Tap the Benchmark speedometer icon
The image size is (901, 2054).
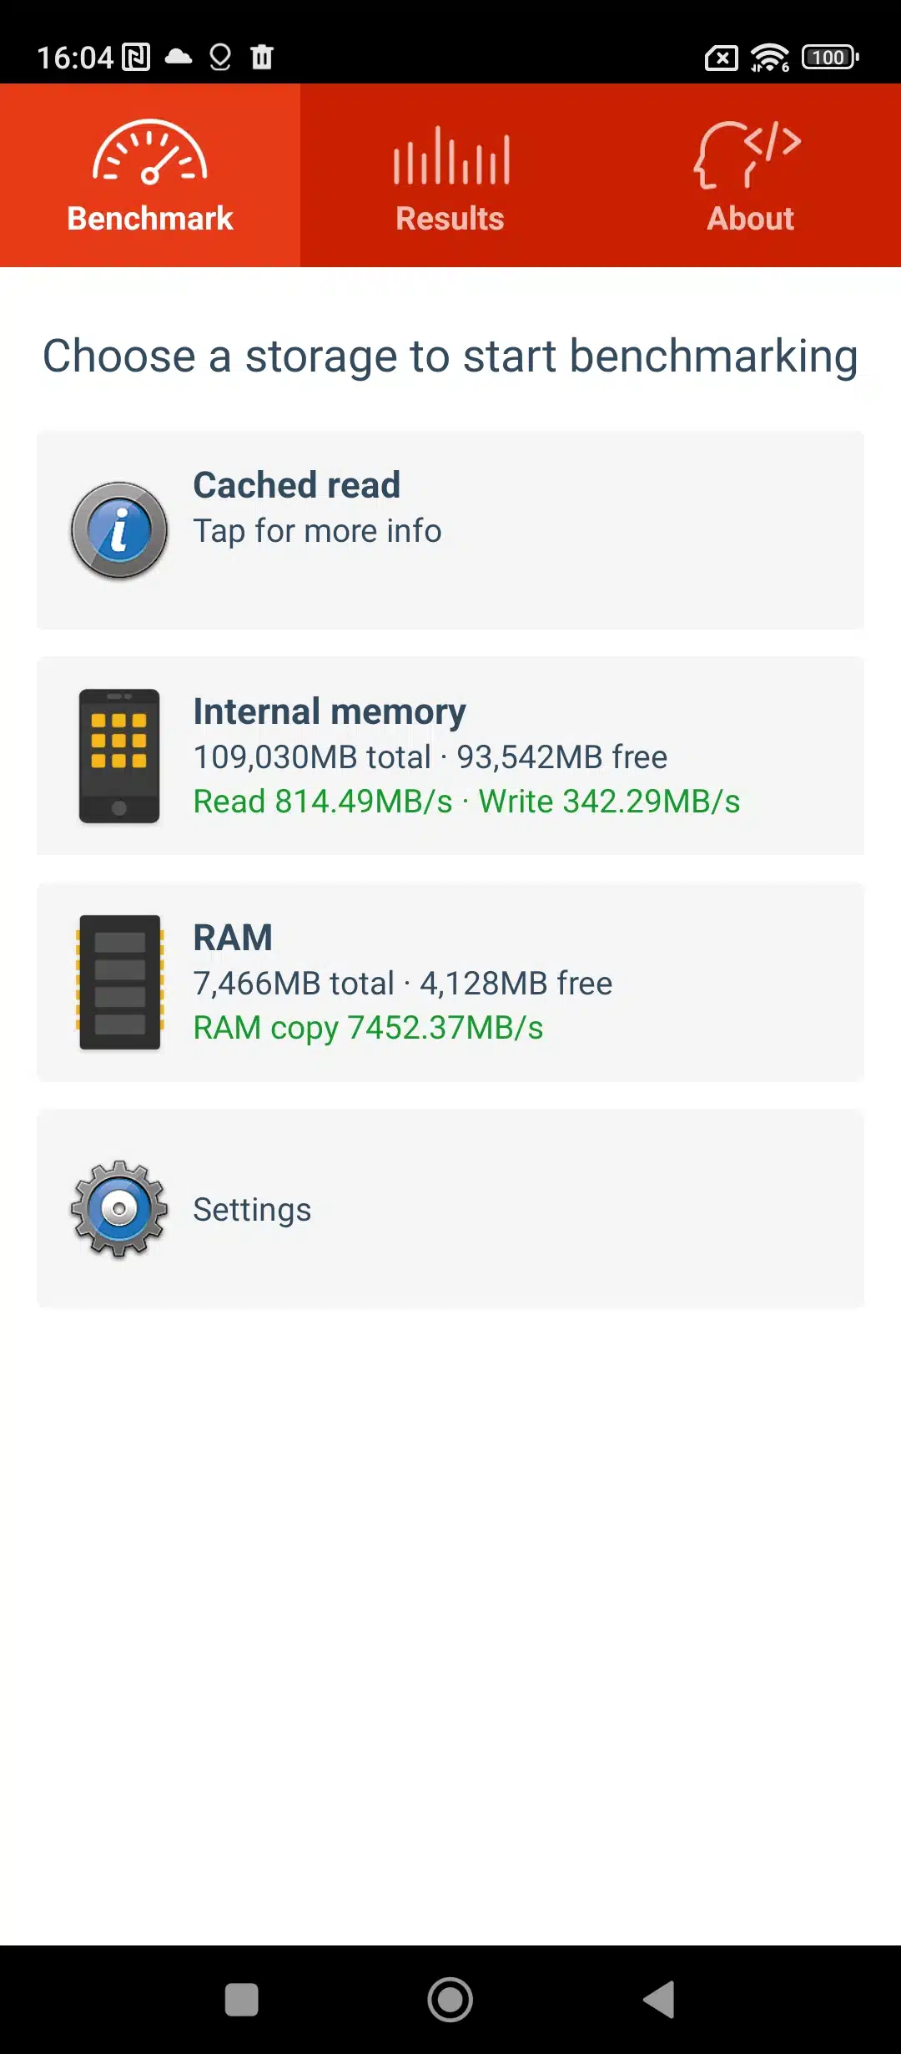(x=150, y=152)
